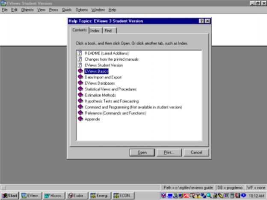The image size is (267, 200).
Task: Select Changes from the printed manuals topic
Action: (x=112, y=59)
